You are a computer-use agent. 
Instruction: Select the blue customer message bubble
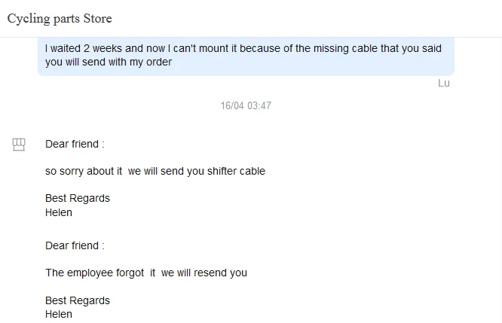coord(246,56)
